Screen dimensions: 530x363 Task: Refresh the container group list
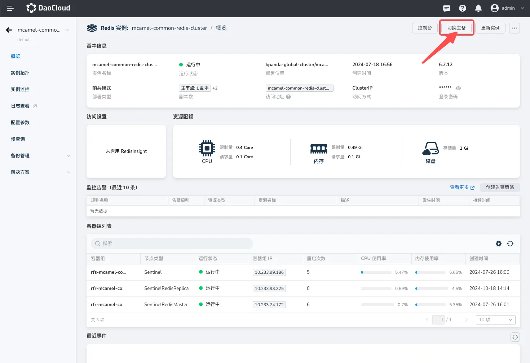(510, 244)
